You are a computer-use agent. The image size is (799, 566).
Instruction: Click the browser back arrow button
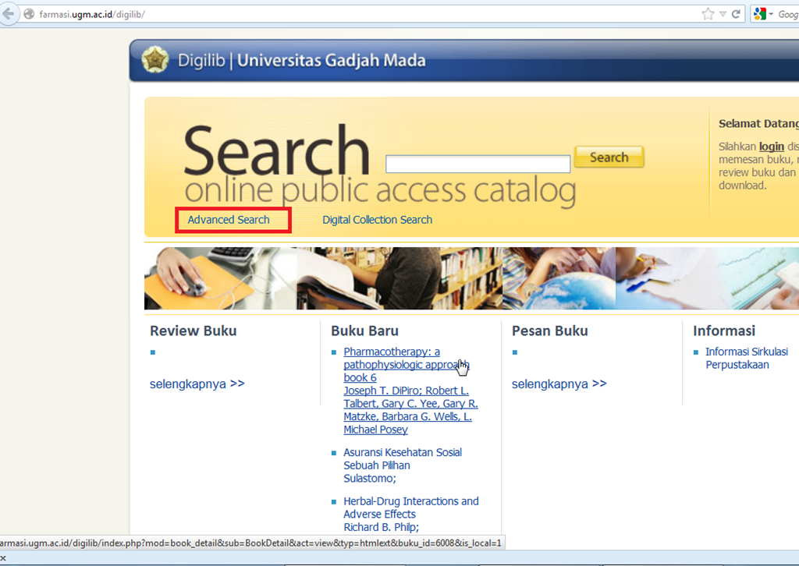(x=8, y=14)
